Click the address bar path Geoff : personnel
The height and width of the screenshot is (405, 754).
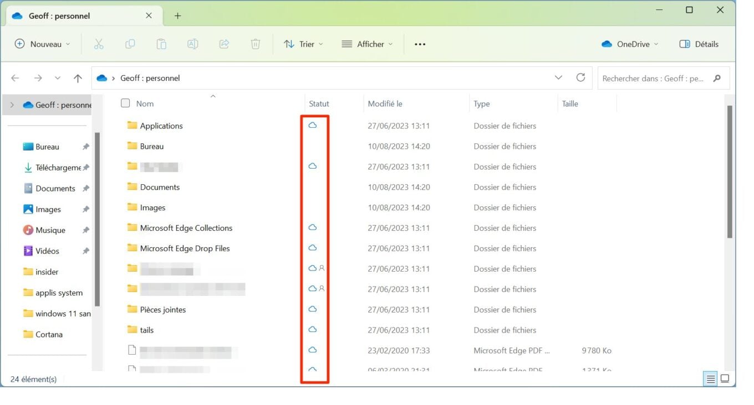[150, 78]
